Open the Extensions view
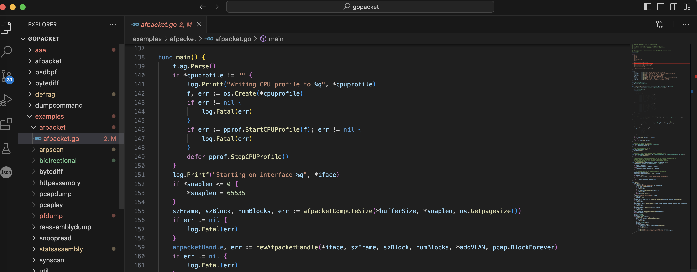Screen dimensions: 697x272 pos(6,124)
